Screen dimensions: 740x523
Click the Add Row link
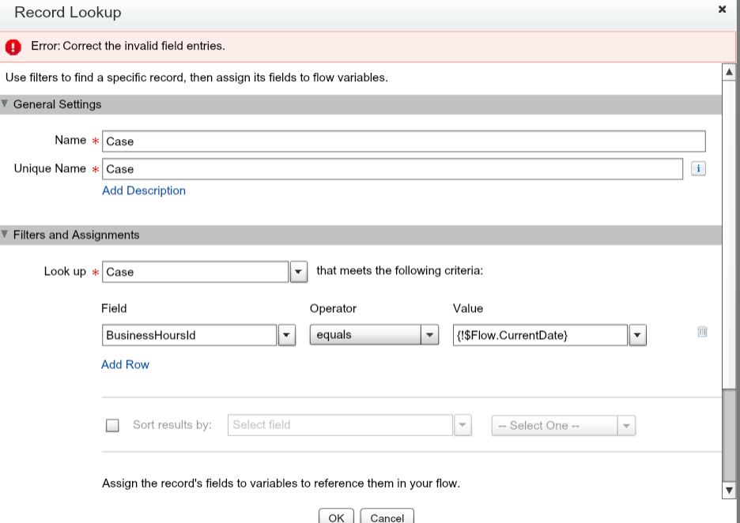[x=125, y=364]
